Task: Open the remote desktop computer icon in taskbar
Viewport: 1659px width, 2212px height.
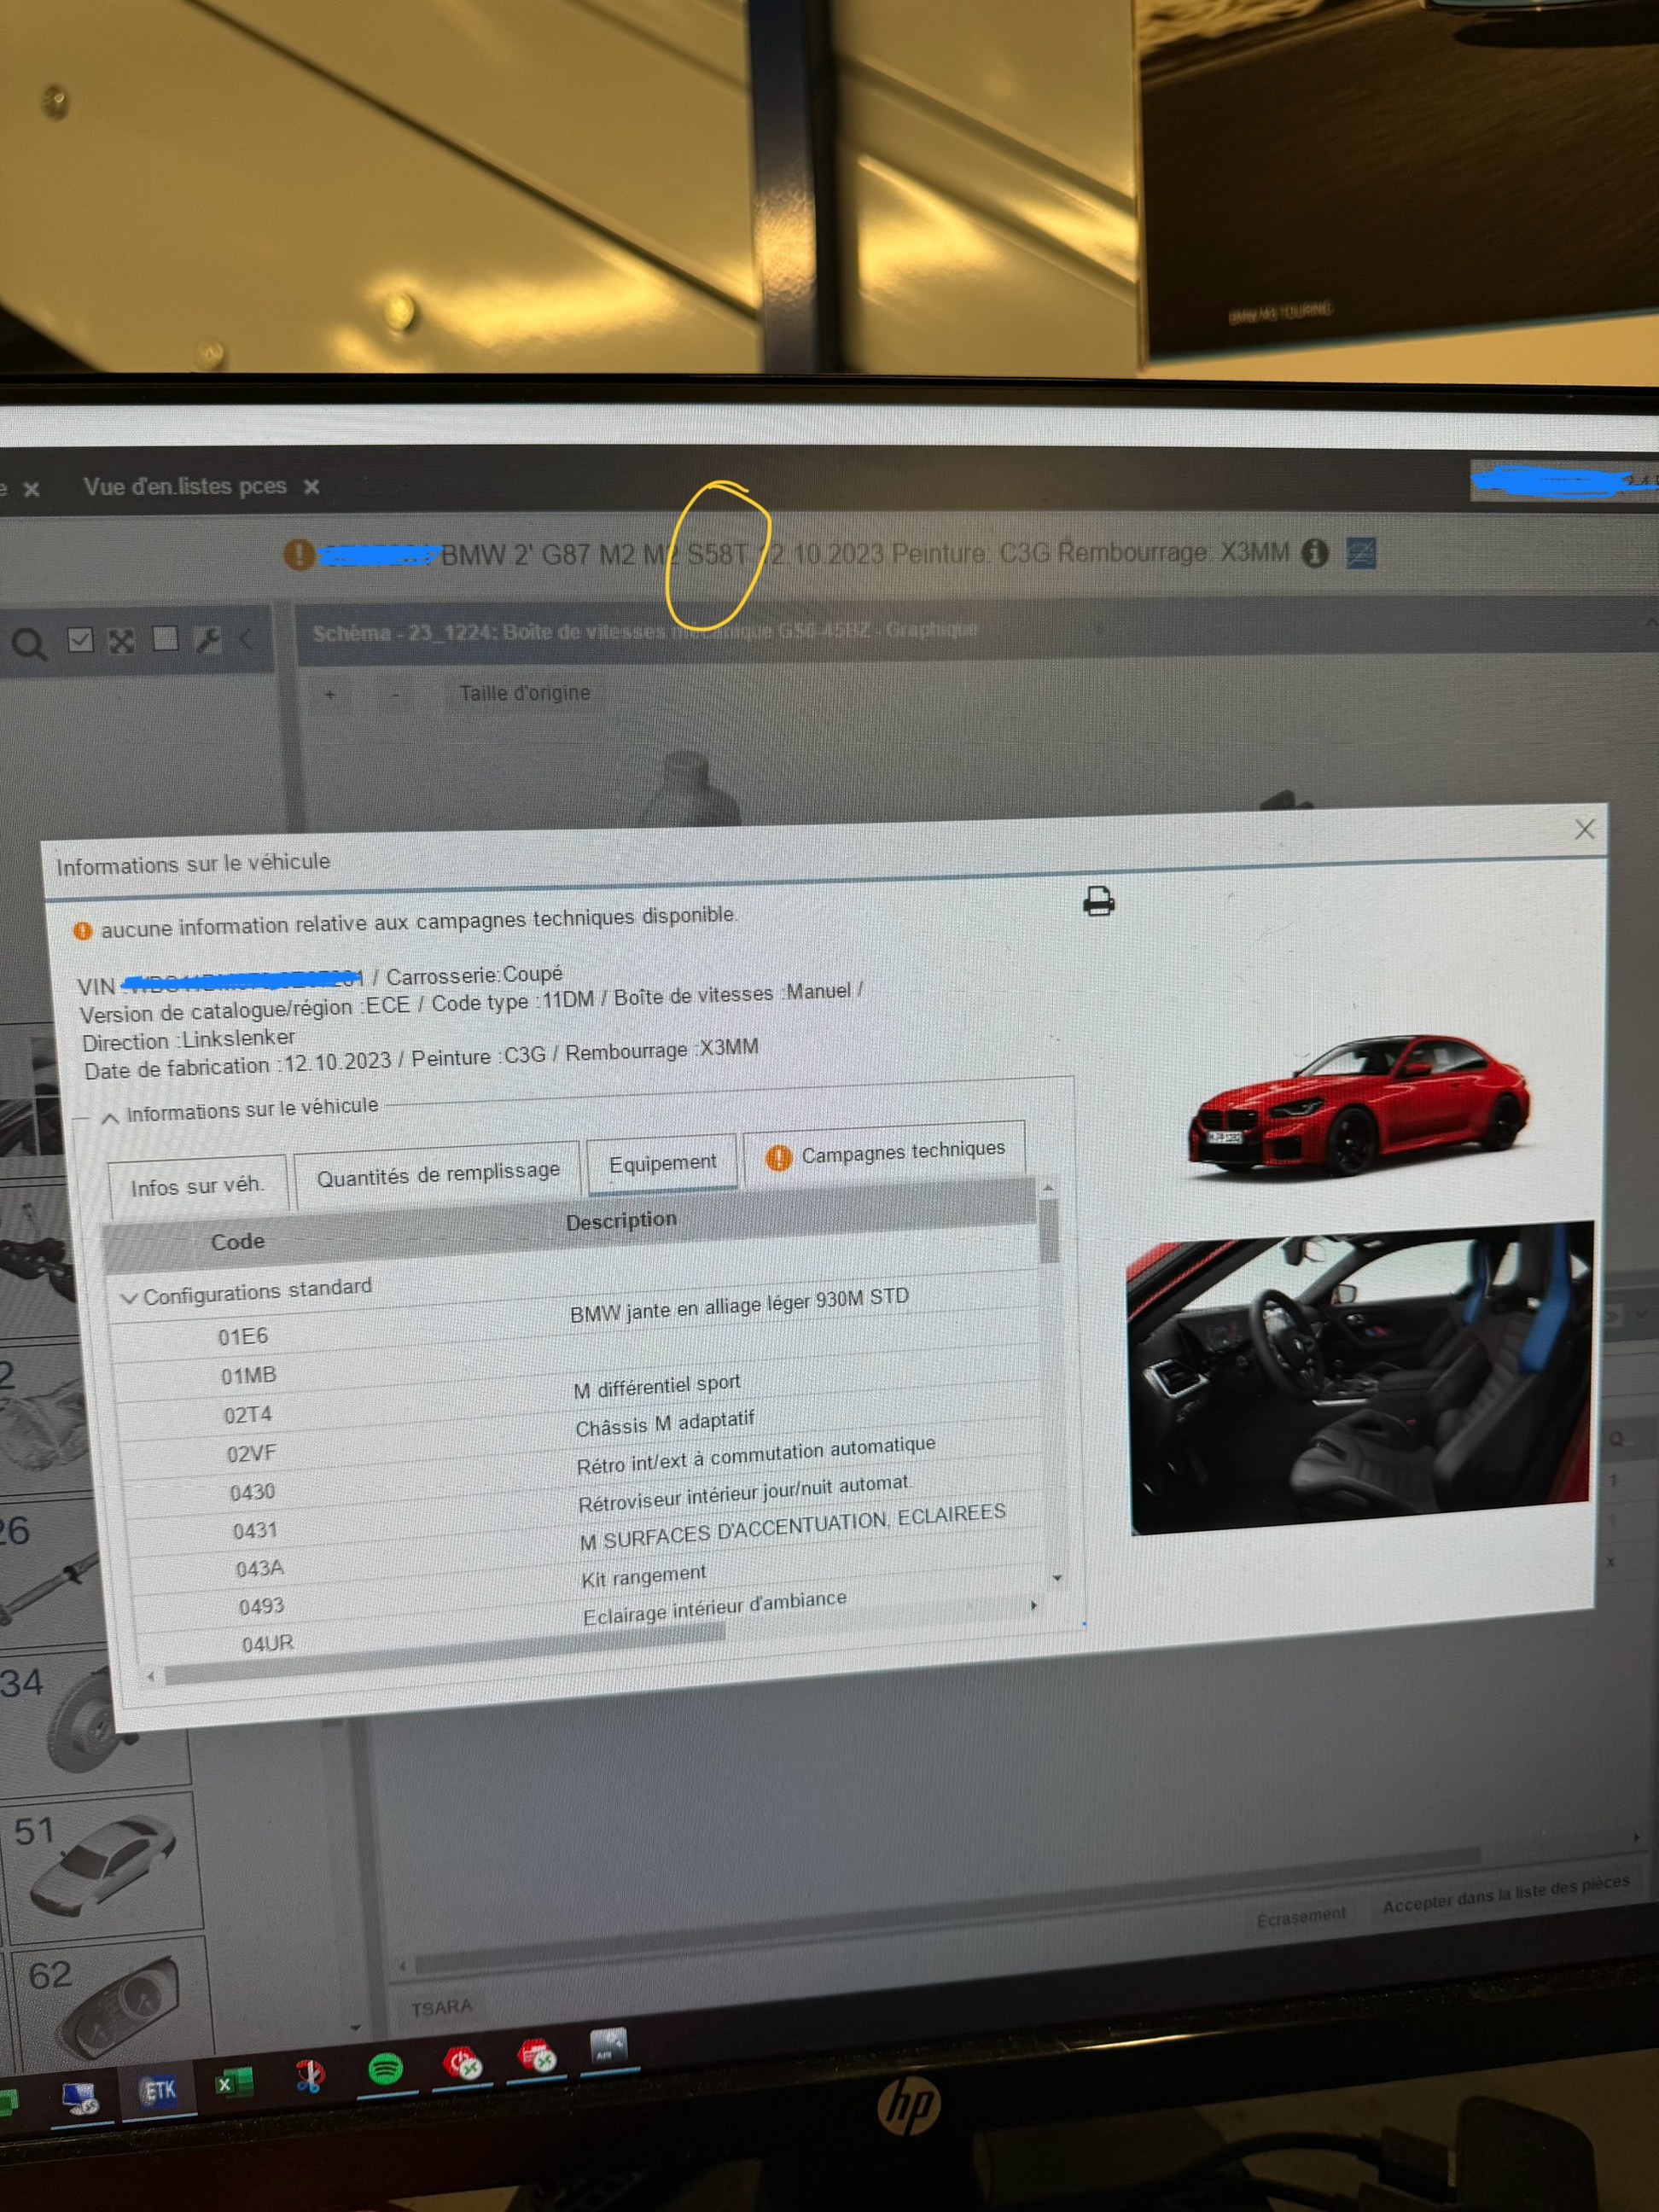Action: [80, 2097]
